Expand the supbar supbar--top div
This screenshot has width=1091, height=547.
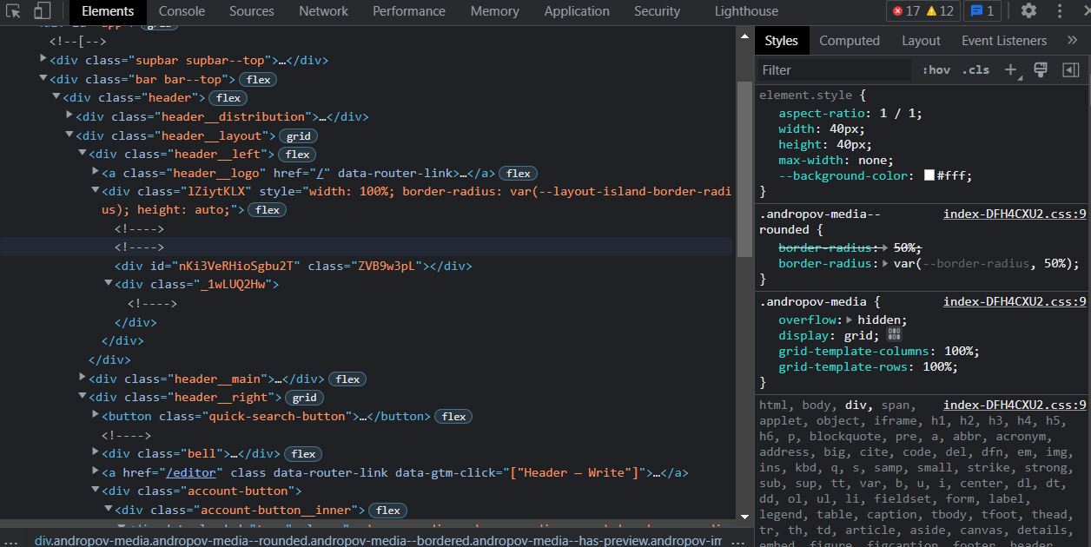(43, 60)
